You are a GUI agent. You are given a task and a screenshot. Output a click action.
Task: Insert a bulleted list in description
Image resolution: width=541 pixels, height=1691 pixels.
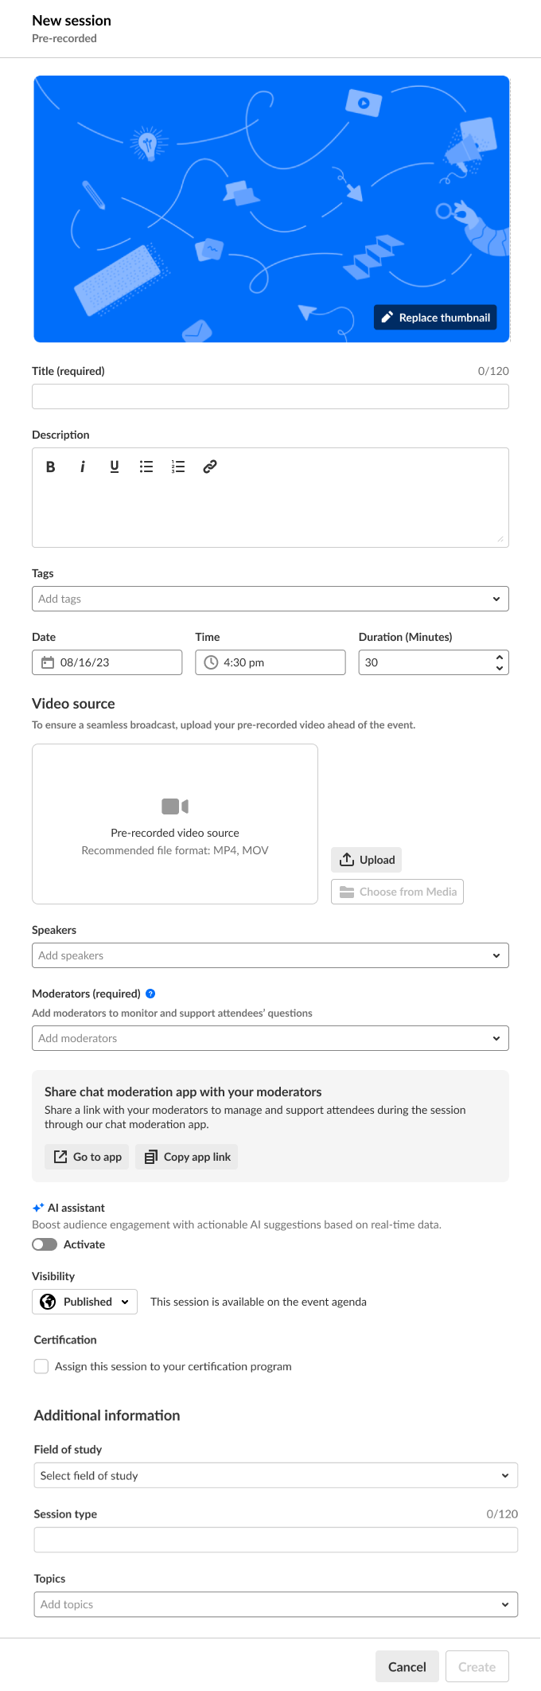point(146,467)
